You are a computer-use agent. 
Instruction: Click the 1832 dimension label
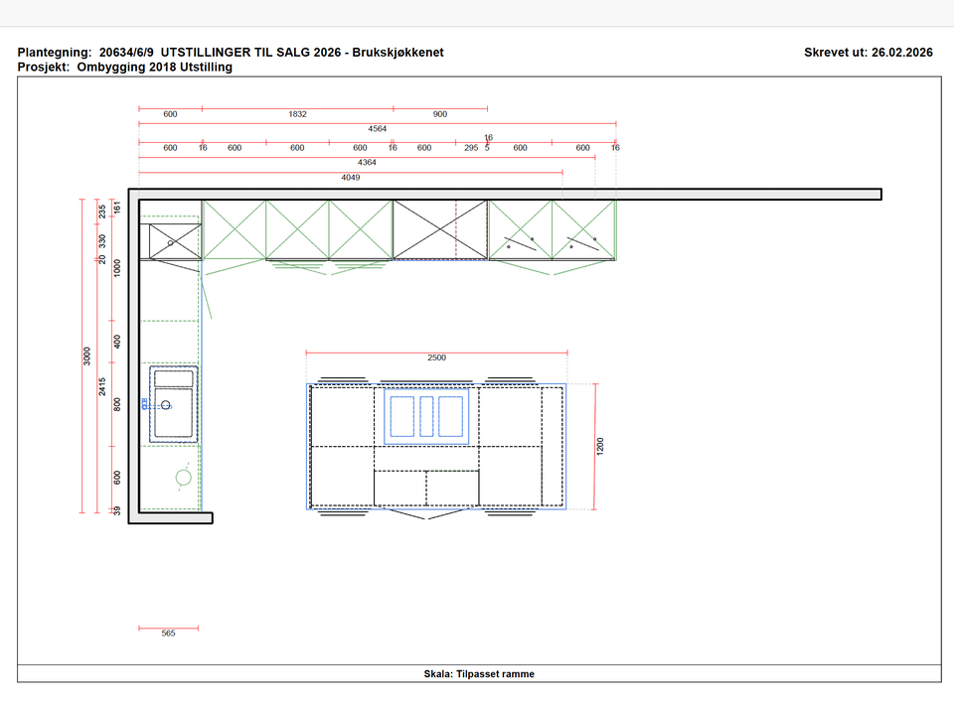pos(297,114)
